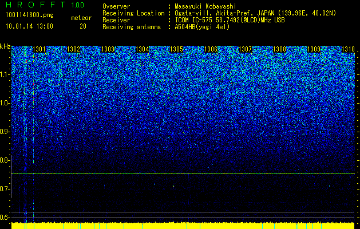Screen dimensions: 360x229
Task: Click the 0.8 frequency axis label
Action: tap(5, 160)
